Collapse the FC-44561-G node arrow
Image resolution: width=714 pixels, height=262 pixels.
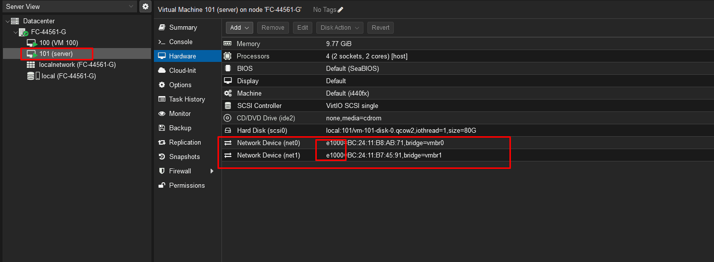pos(15,32)
